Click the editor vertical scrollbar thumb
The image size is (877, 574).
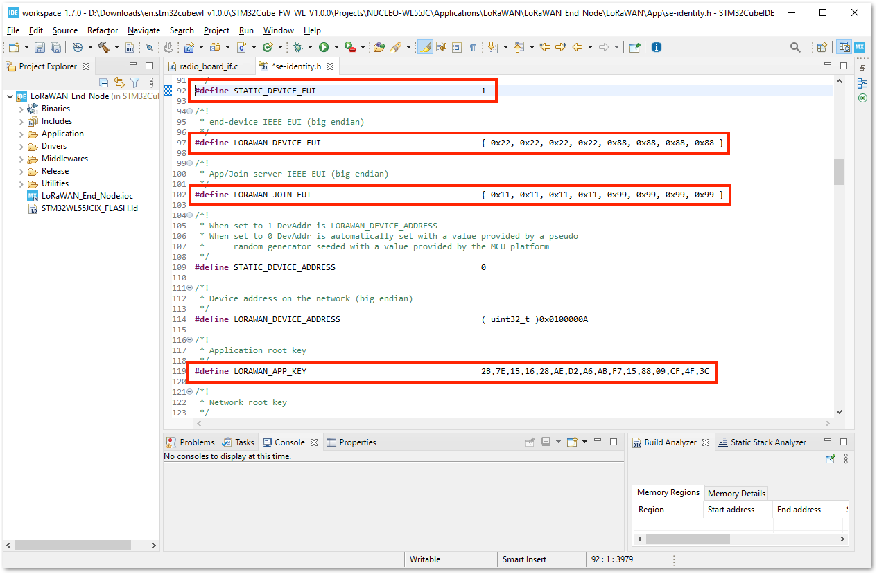point(839,172)
